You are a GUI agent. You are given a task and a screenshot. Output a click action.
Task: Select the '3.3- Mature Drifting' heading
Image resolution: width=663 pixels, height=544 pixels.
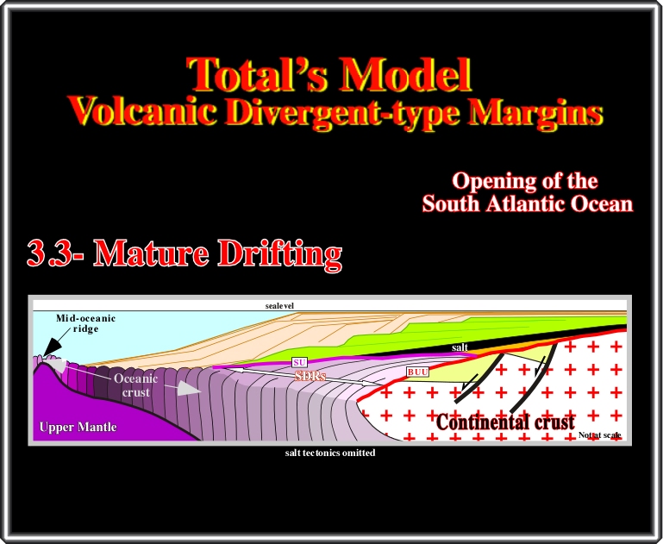tap(185, 253)
